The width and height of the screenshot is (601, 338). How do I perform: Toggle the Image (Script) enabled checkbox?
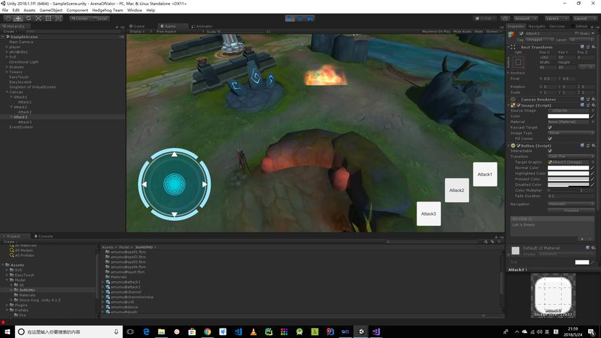click(x=519, y=105)
